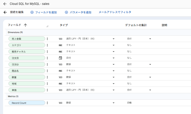
Task: Open the three-dot menu for カテゴリ
Action: pyautogui.click(x=47, y=45)
